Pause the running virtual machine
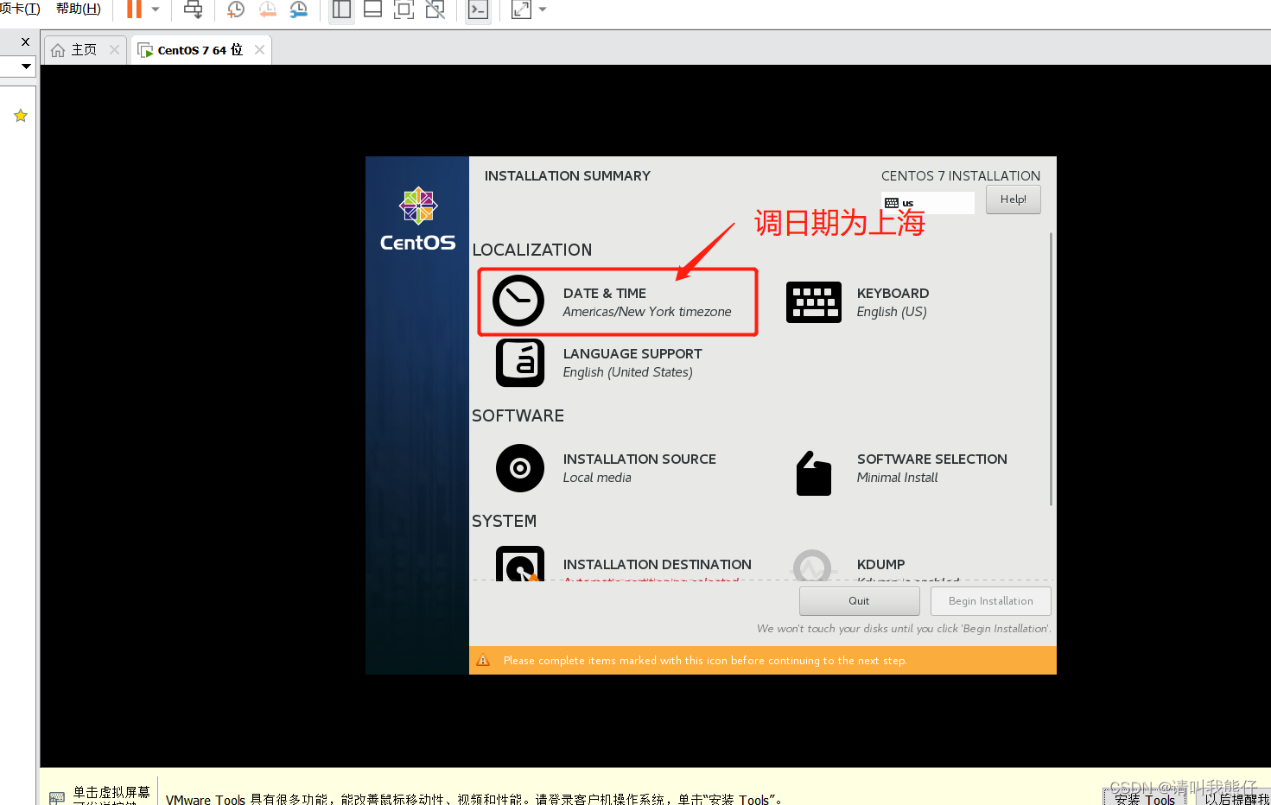The image size is (1271, 805). pyautogui.click(x=137, y=10)
